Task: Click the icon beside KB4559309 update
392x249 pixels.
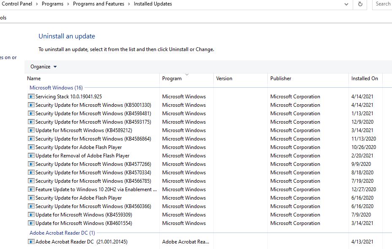Action: [31, 214]
